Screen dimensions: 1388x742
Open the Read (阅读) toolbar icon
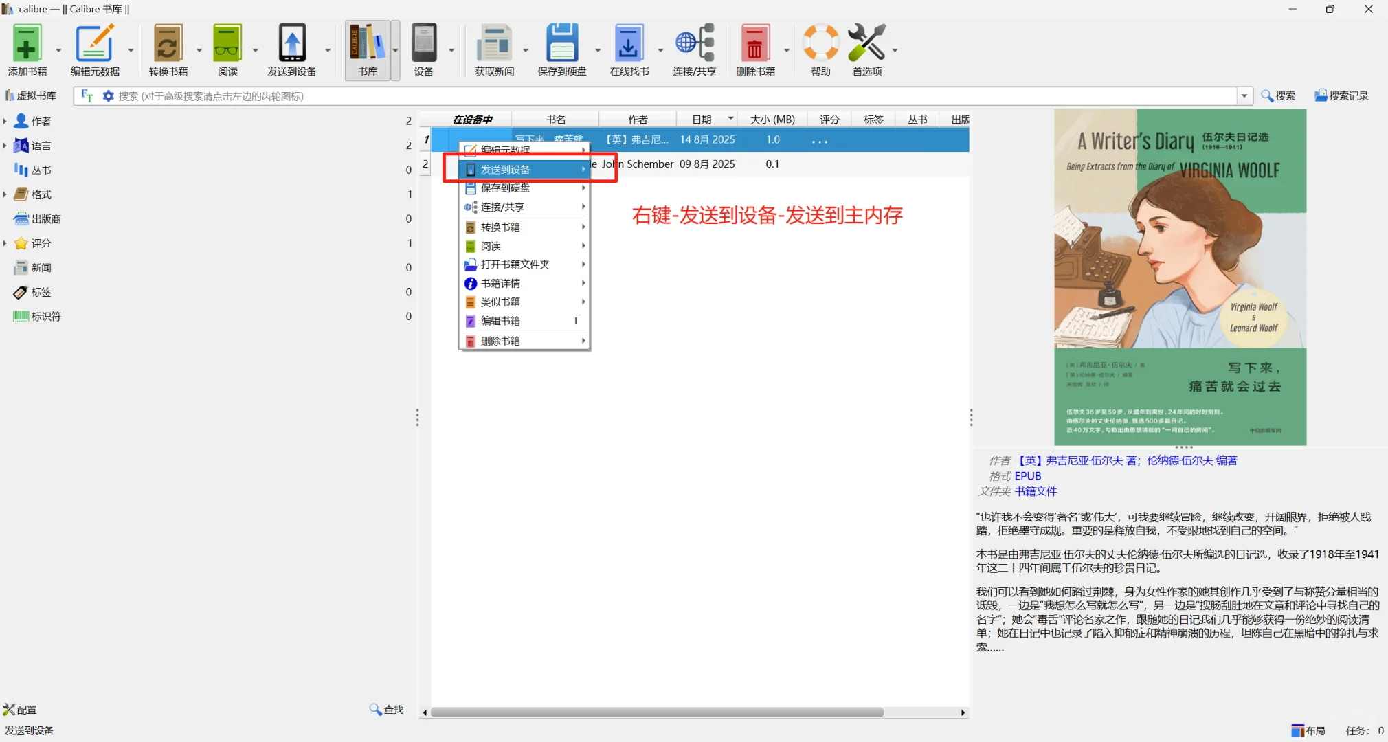(x=227, y=43)
